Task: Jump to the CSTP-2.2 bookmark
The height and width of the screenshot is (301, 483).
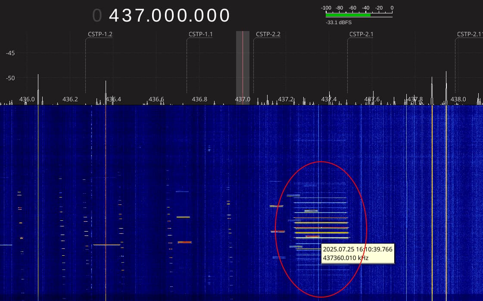Action: 268,34
